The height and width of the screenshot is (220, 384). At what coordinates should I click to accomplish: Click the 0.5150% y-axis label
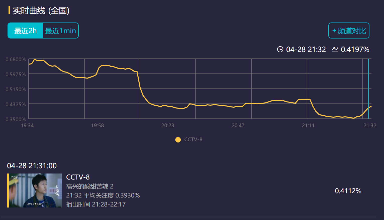click(x=16, y=89)
